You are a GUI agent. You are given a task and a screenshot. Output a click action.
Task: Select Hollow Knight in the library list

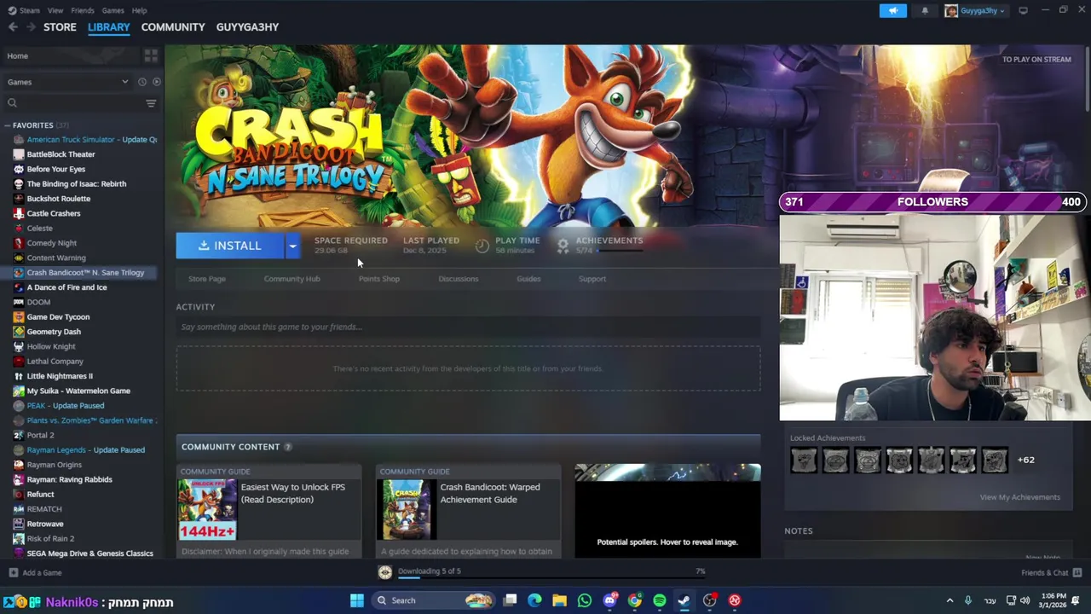click(x=51, y=346)
